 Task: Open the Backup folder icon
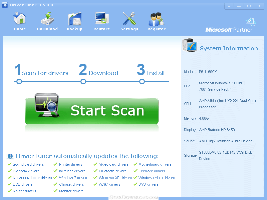pyautogui.click(x=75, y=19)
